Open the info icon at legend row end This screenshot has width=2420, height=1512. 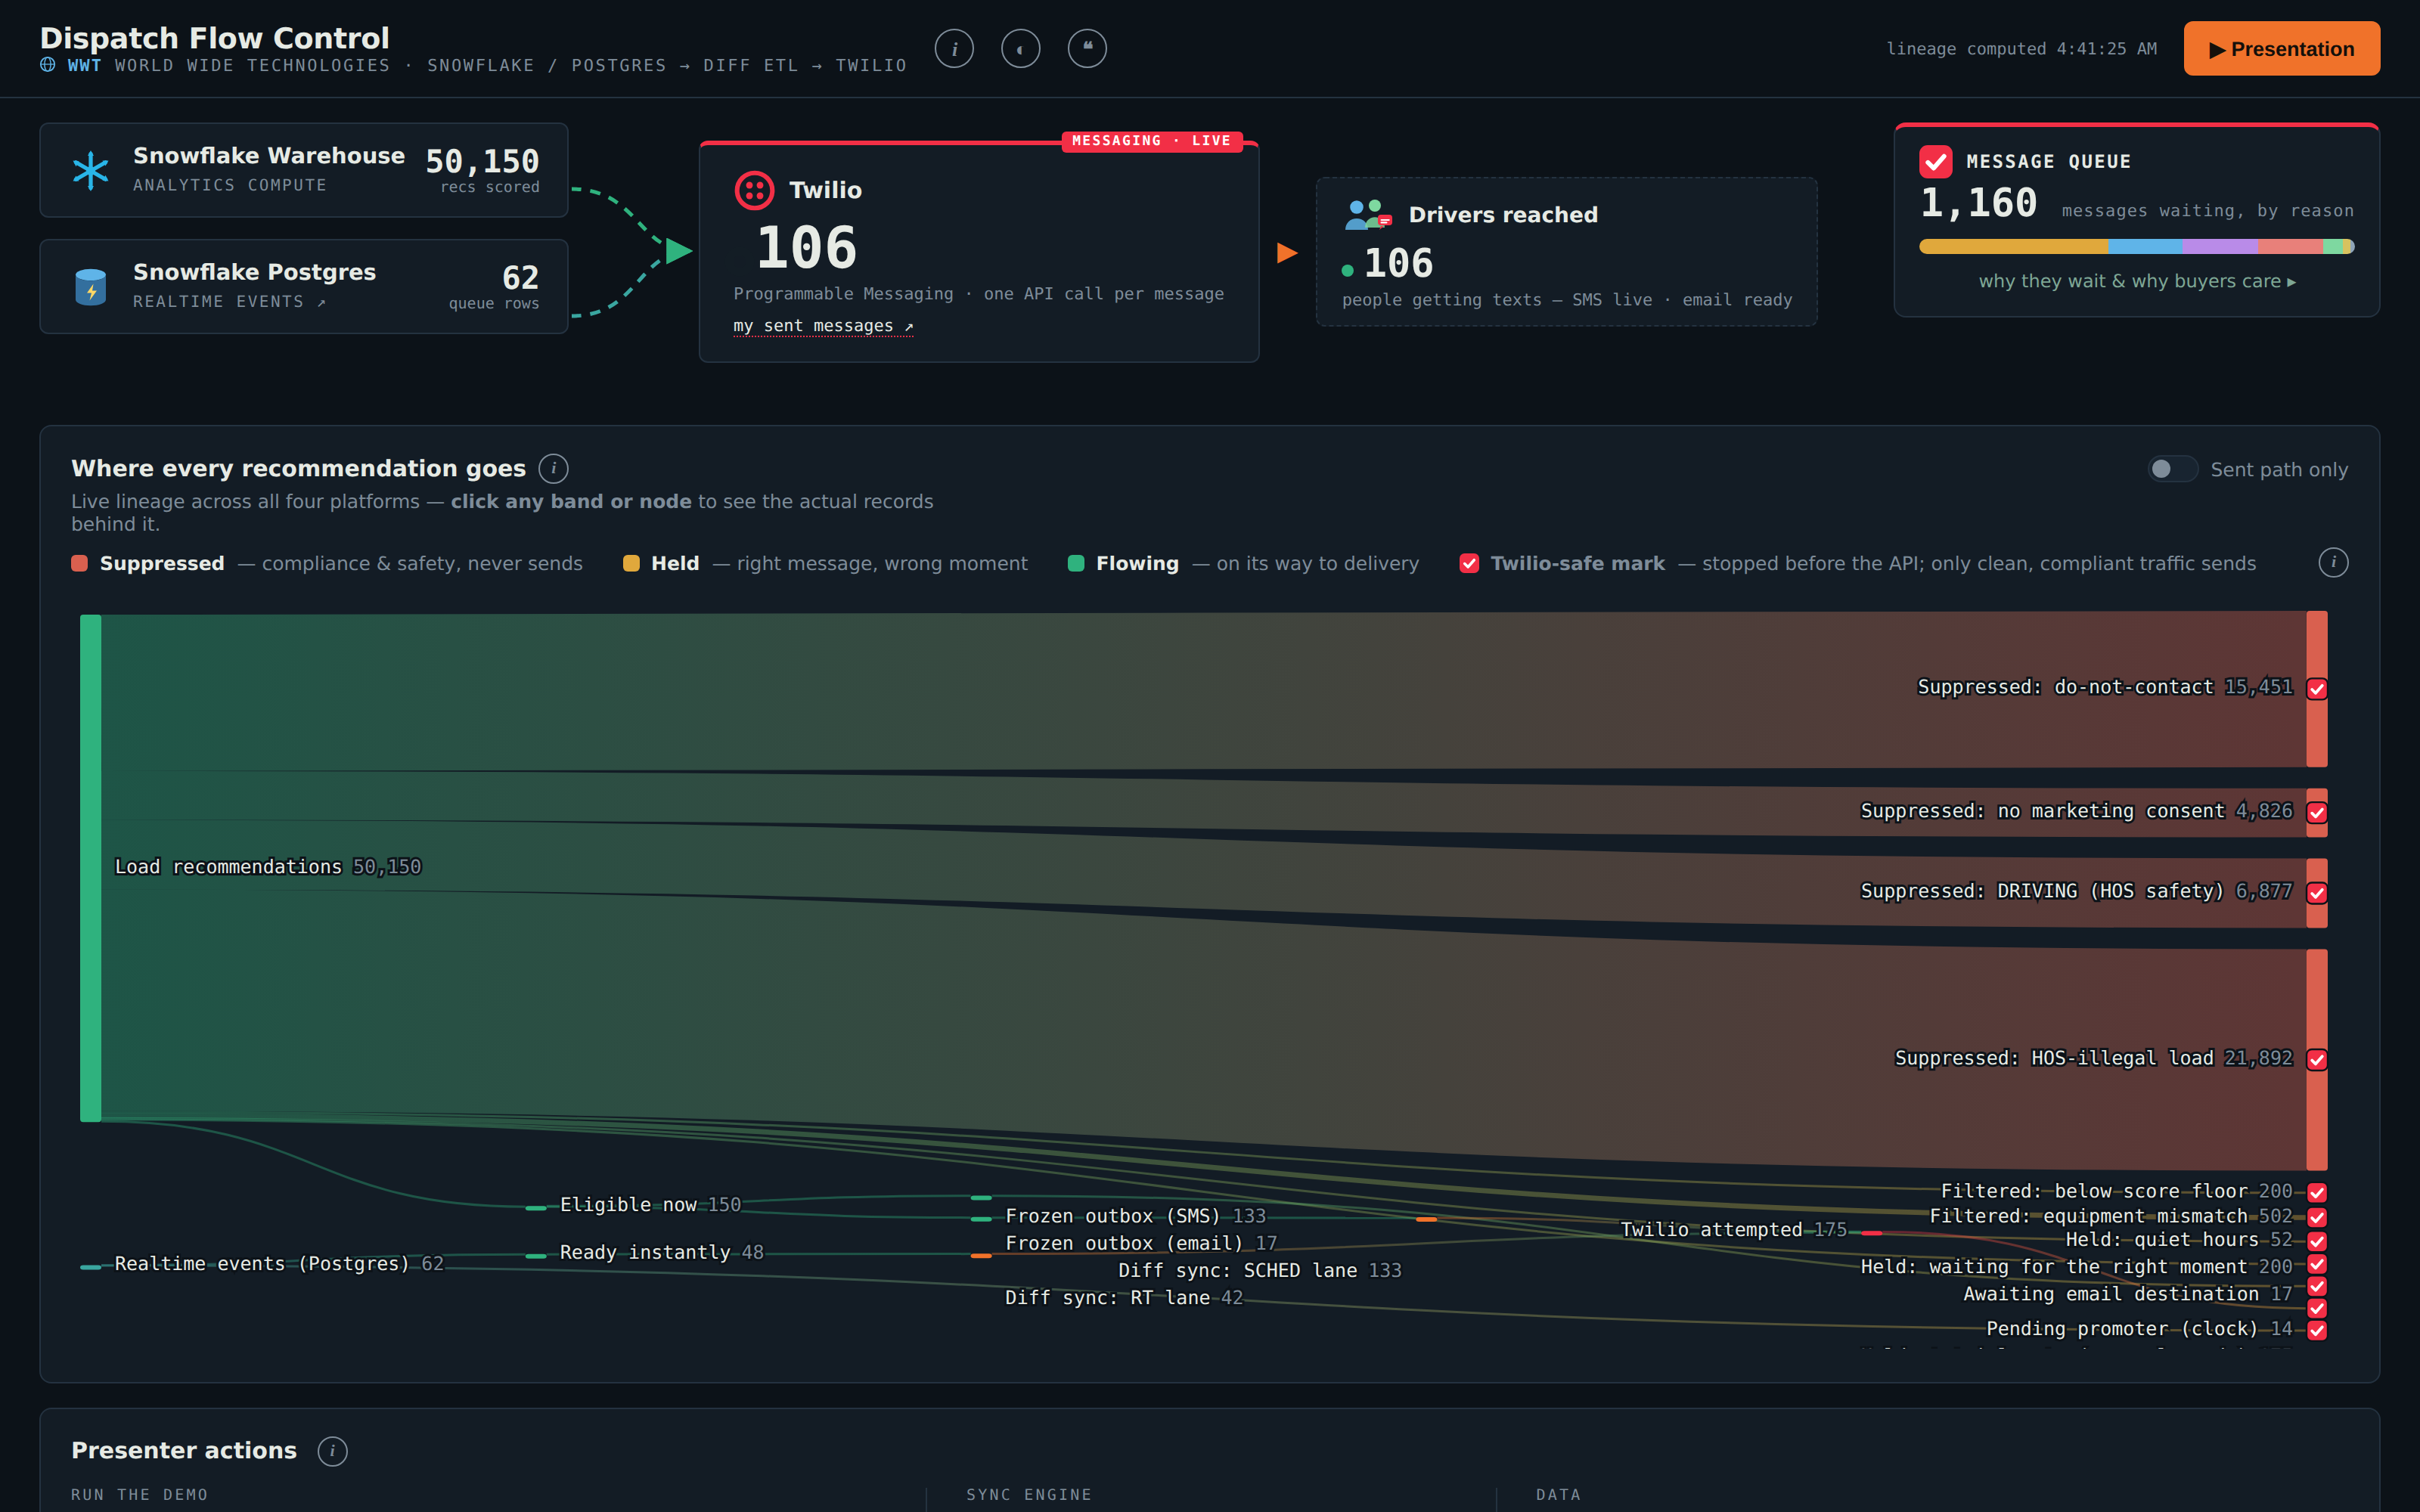(2333, 563)
